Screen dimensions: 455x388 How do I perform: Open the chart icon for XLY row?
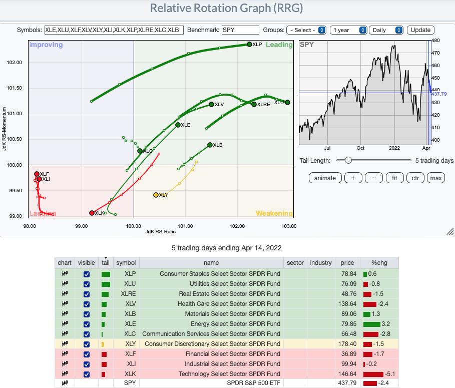tap(65, 344)
